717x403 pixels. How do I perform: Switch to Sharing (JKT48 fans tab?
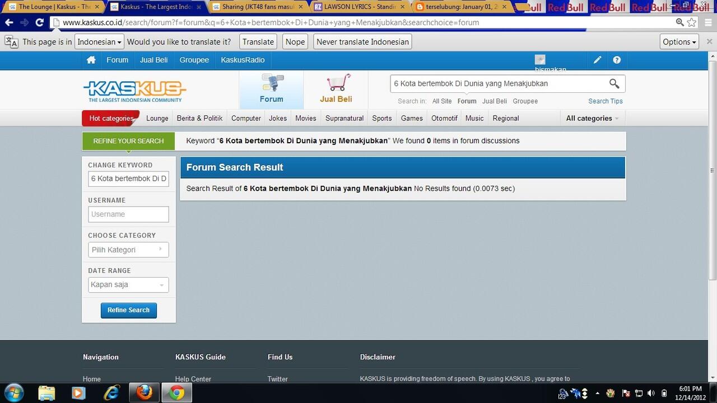[x=259, y=7]
